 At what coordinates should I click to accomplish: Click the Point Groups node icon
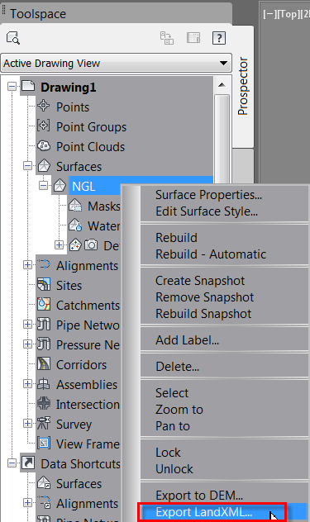coord(44,126)
